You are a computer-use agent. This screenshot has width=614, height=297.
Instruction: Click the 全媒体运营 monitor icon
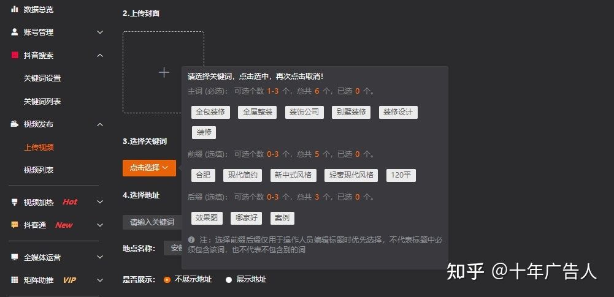click(15, 257)
